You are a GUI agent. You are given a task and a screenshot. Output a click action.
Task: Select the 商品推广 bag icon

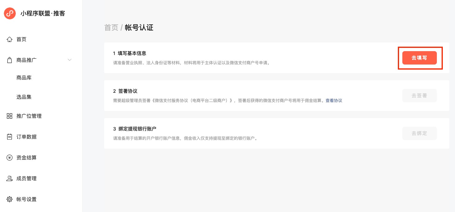[10, 60]
